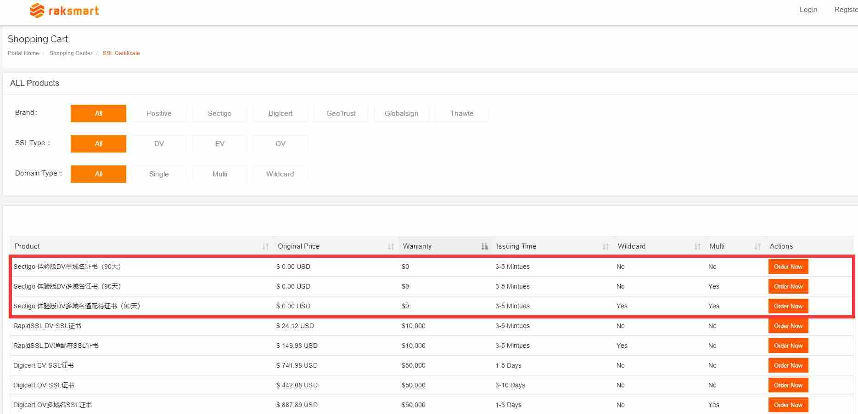Filter Domain Type by Multi

tap(219, 174)
